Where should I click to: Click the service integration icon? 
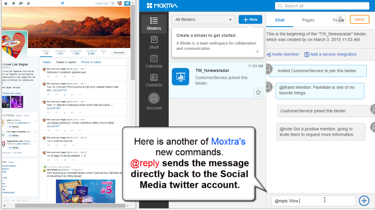(x=307, y=54)
